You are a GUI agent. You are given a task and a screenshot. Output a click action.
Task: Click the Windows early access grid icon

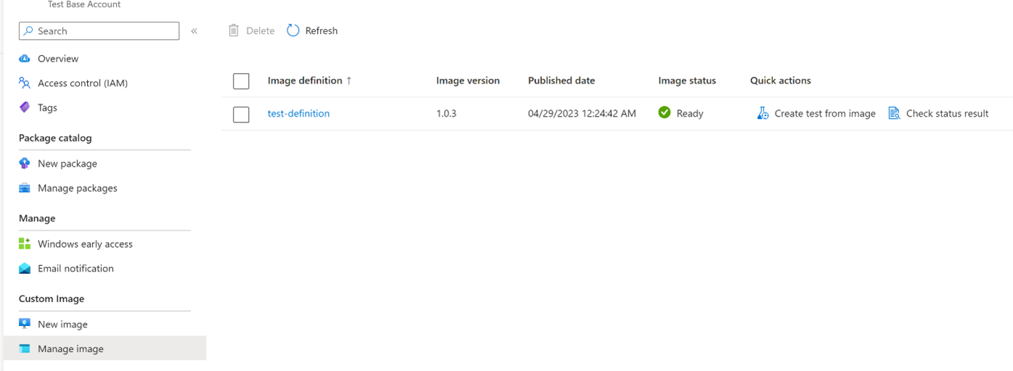click(25, 244)
